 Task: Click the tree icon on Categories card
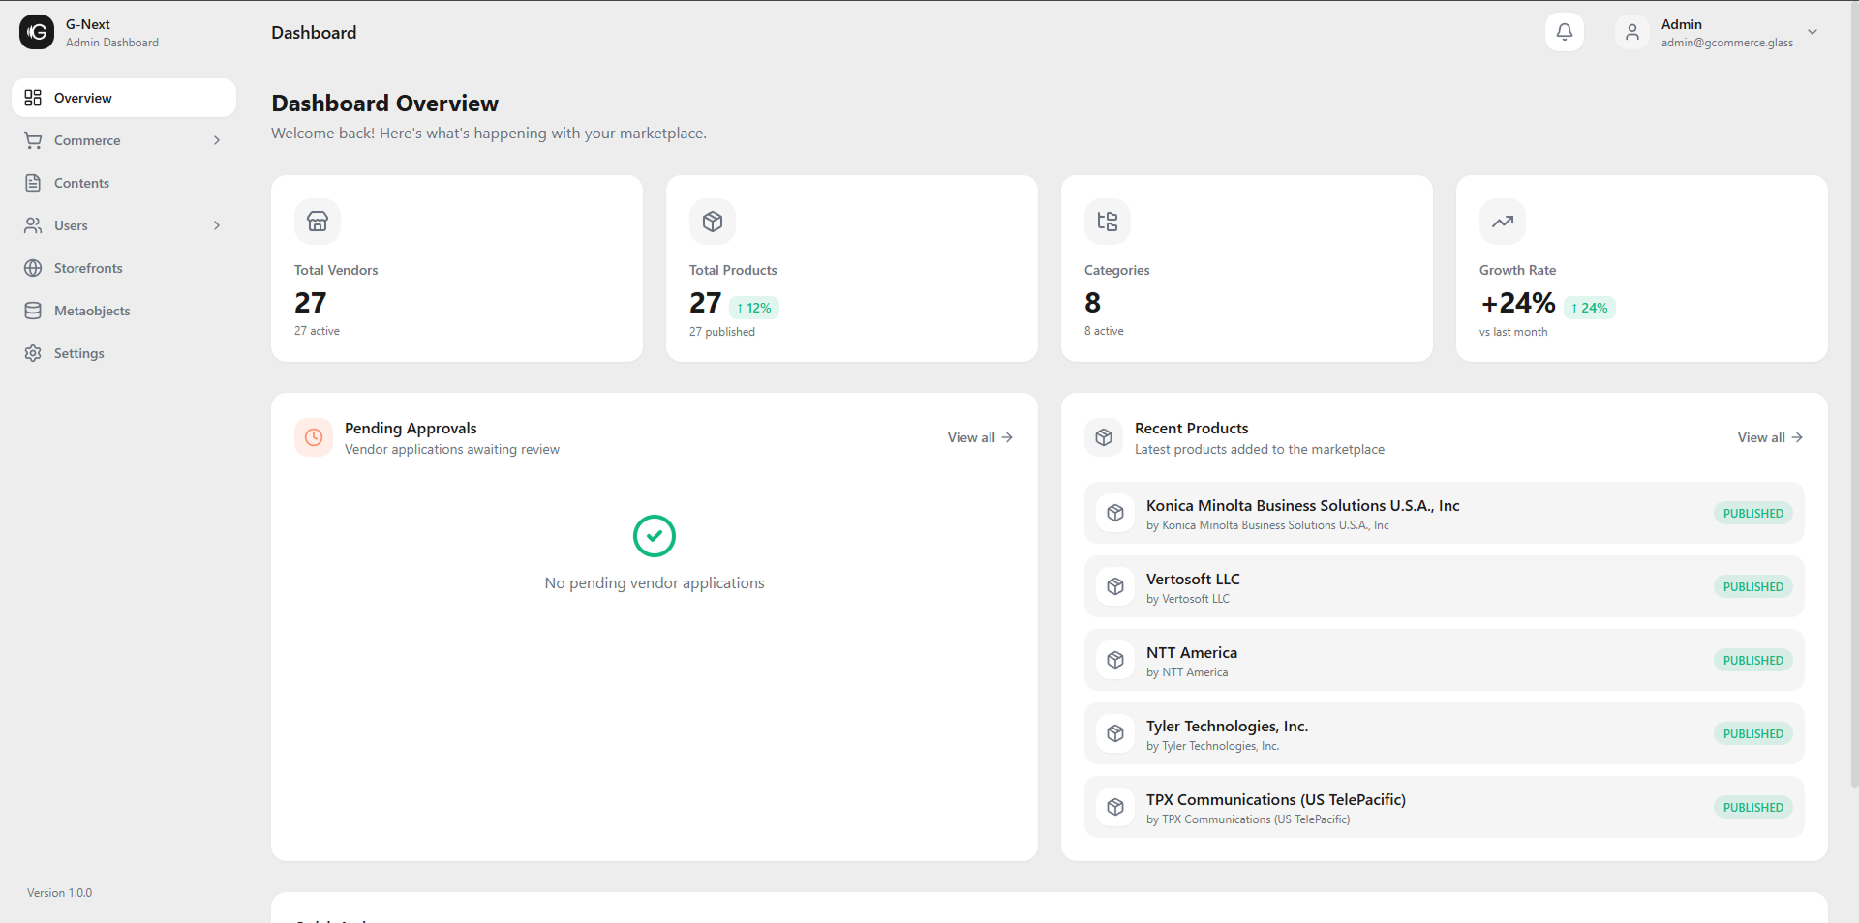[x=1108, y=222]
